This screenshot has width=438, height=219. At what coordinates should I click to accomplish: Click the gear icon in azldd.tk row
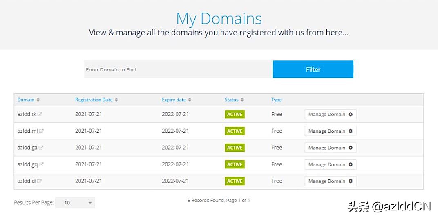point(351,114)
